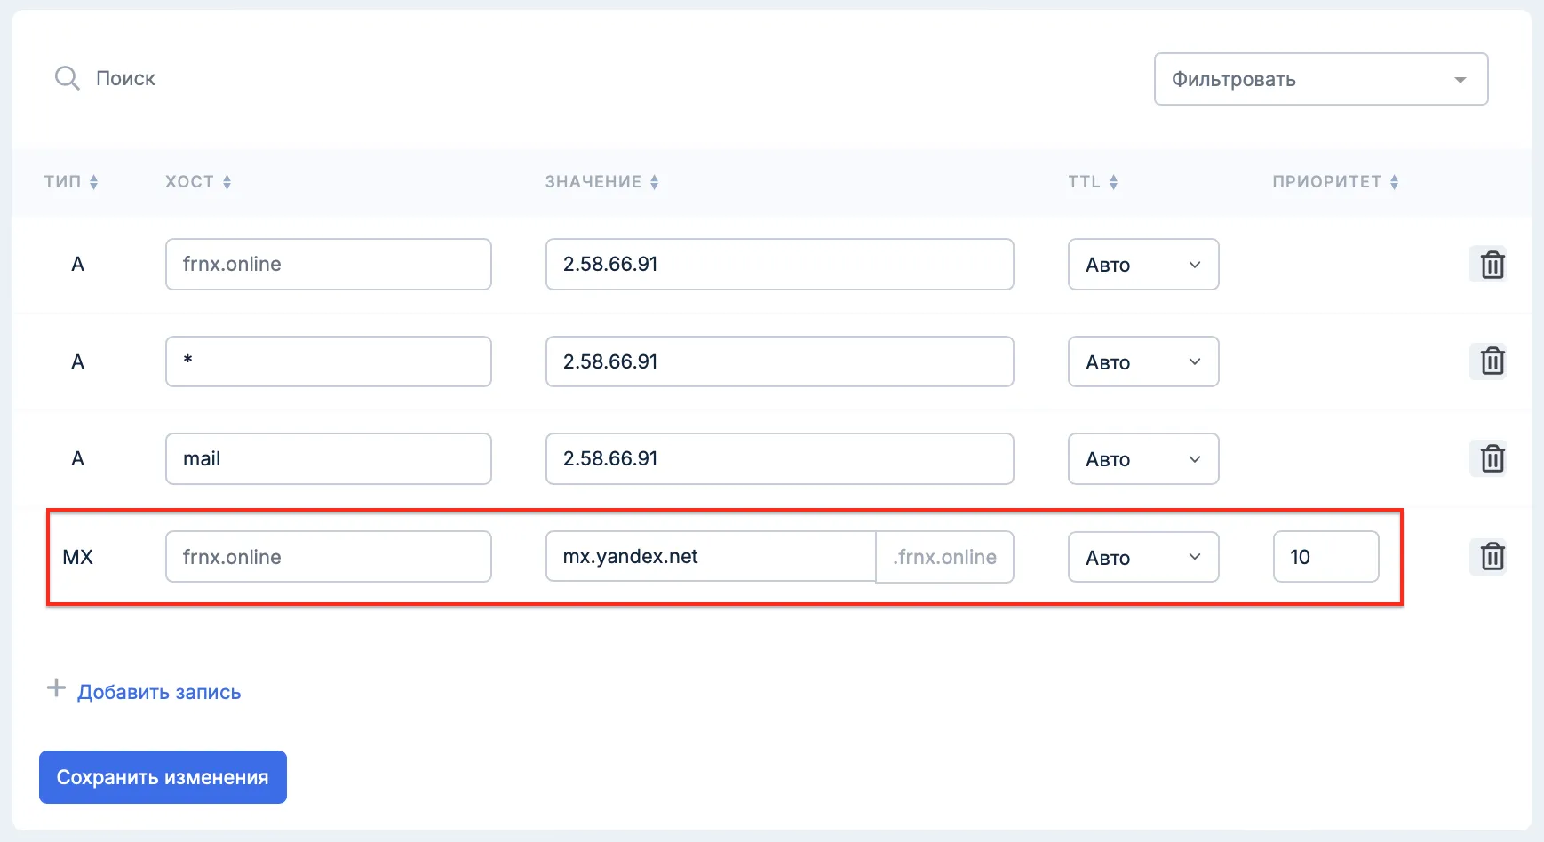Delete the frnx.online A record
Image resolution: width=1544 pixels, height=842 pixels.
[x=1492, y=265]
